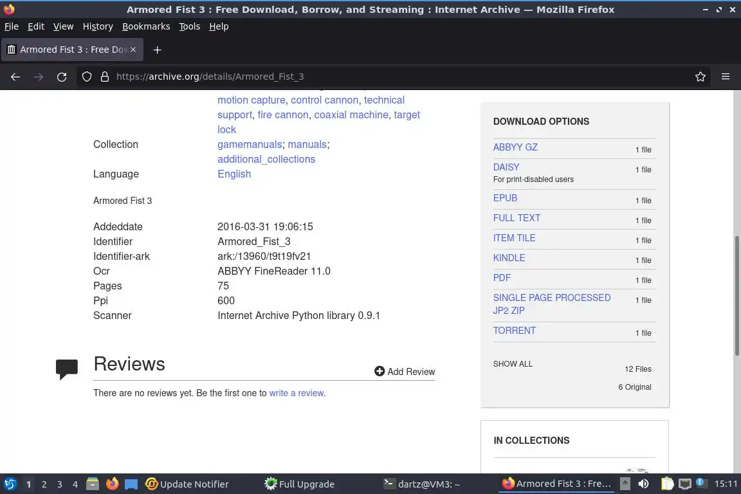Click the Forward navigation arrow

39,77
